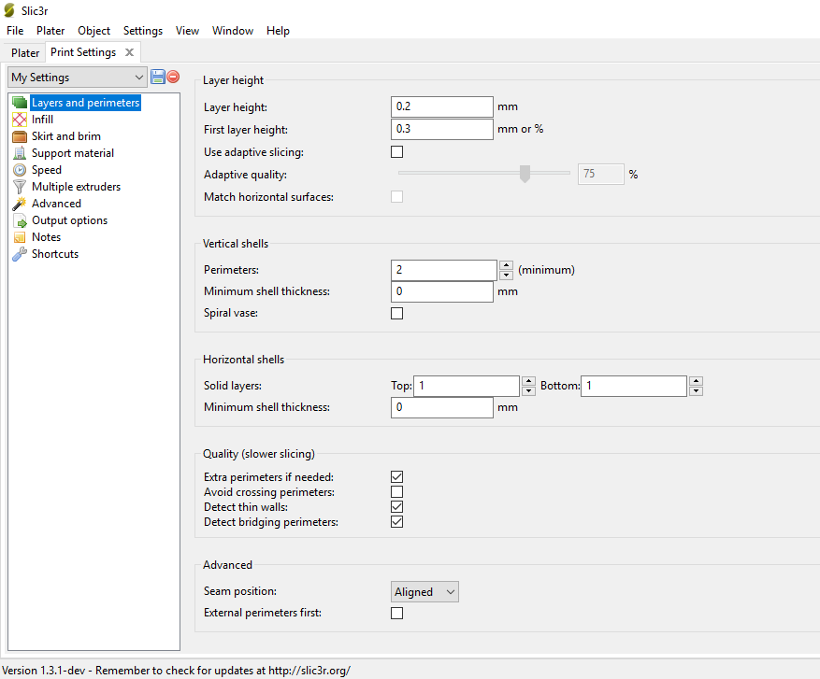Expand the Seam position Aligned dropdown
The width and height of the screenshot is (820, 679).
tap(424, 591)
